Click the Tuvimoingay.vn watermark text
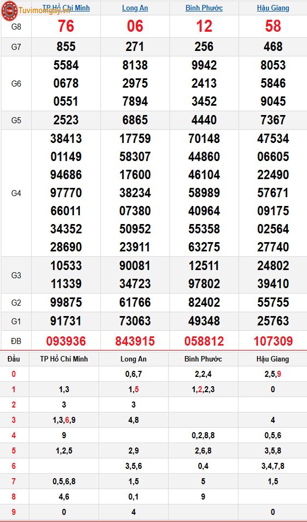Viewport: 307px width, 522px height. pos(44,10)
